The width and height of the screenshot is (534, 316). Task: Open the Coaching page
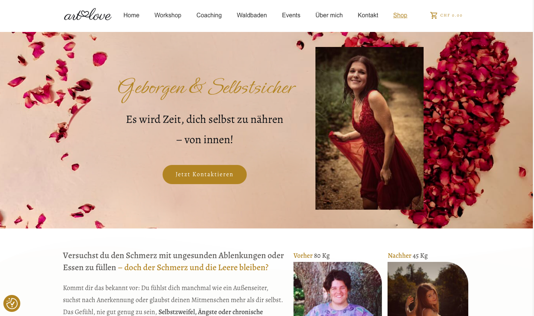pyautogui.click(x=209, y=15)
